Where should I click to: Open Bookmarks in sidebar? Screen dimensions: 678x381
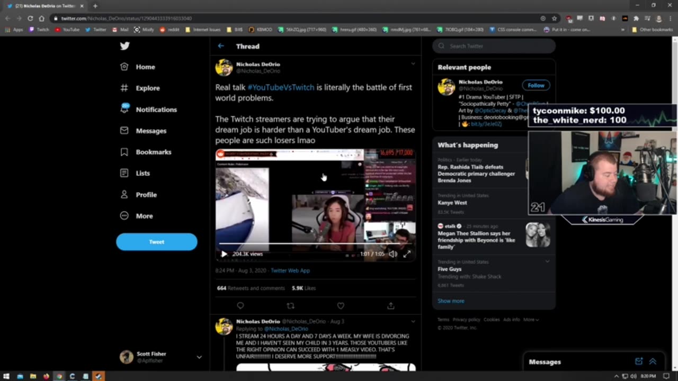point(146,152)
